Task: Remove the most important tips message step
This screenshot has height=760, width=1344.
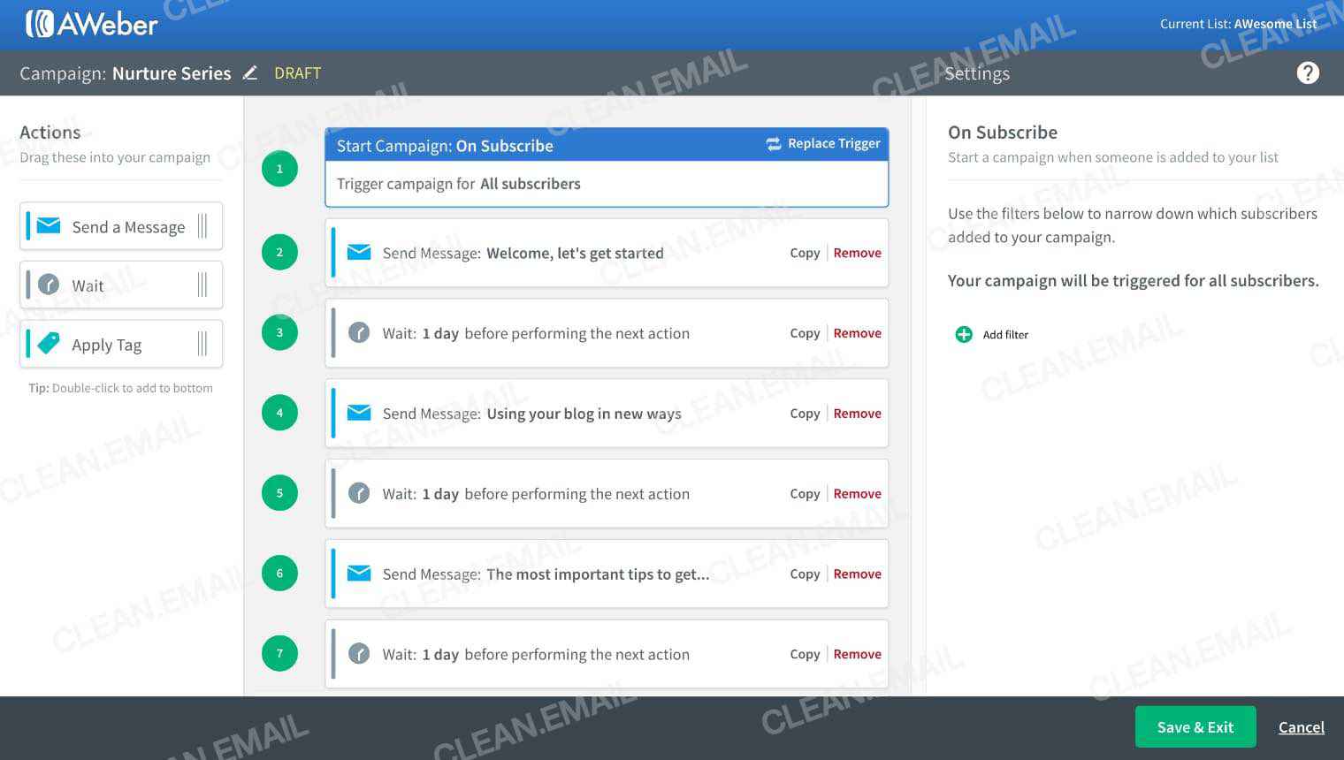Action: point(857,574)
